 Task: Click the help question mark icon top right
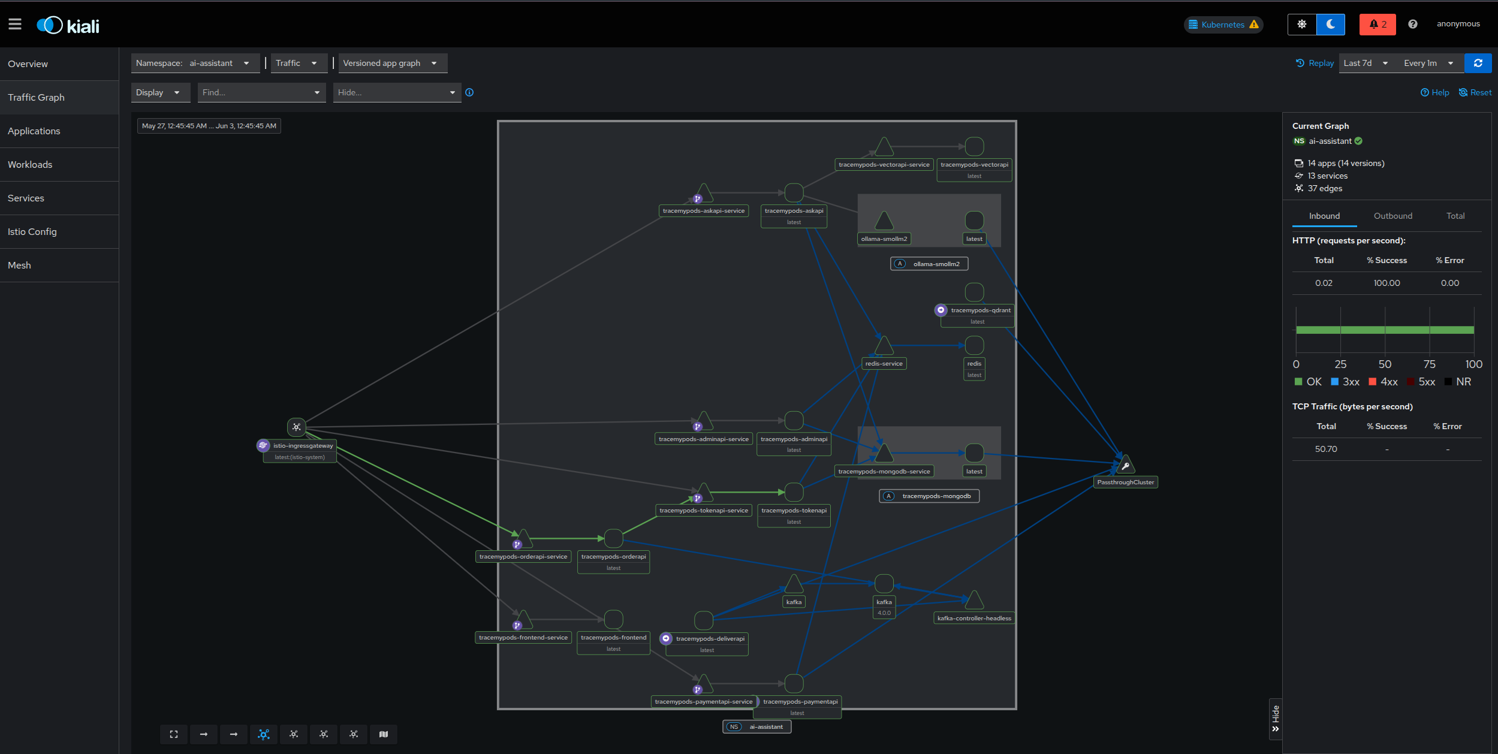tap(1413, 24)
